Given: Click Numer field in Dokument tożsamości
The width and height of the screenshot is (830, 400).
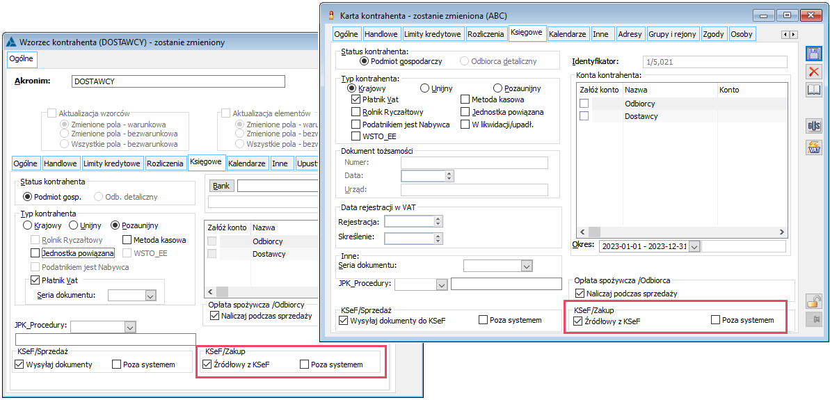Looking at the screenshot, I should click(474, 162).
